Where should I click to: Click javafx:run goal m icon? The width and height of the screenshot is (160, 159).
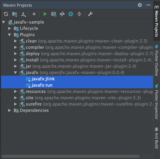point(28,86)
